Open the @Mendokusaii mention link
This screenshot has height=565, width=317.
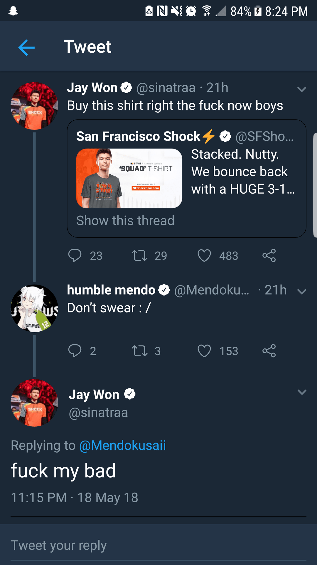[x=122, y=445]
